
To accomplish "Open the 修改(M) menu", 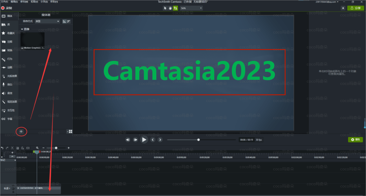I will pyautogui.click(x=24, y=2).
